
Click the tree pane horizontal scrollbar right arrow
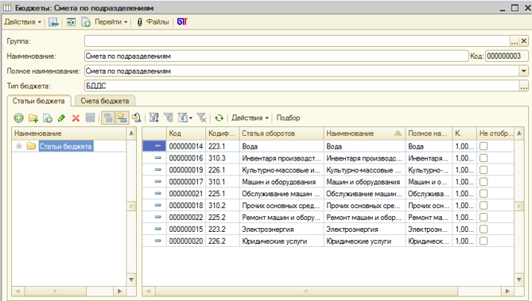[119, 291]
